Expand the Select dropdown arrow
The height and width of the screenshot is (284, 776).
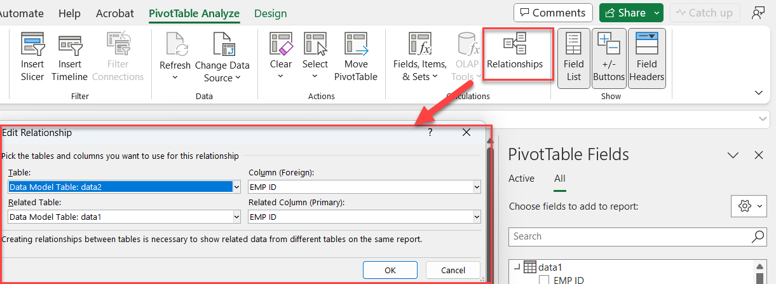315,76
